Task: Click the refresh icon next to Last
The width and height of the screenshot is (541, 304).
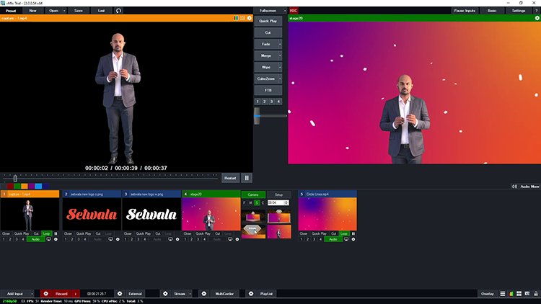Action: tap(118, 11)
